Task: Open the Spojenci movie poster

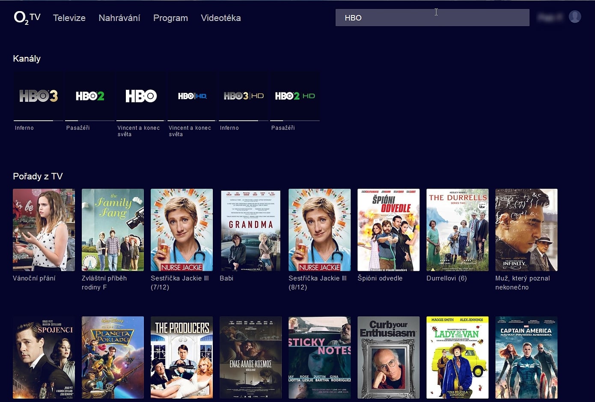Action: pos(44,358)
